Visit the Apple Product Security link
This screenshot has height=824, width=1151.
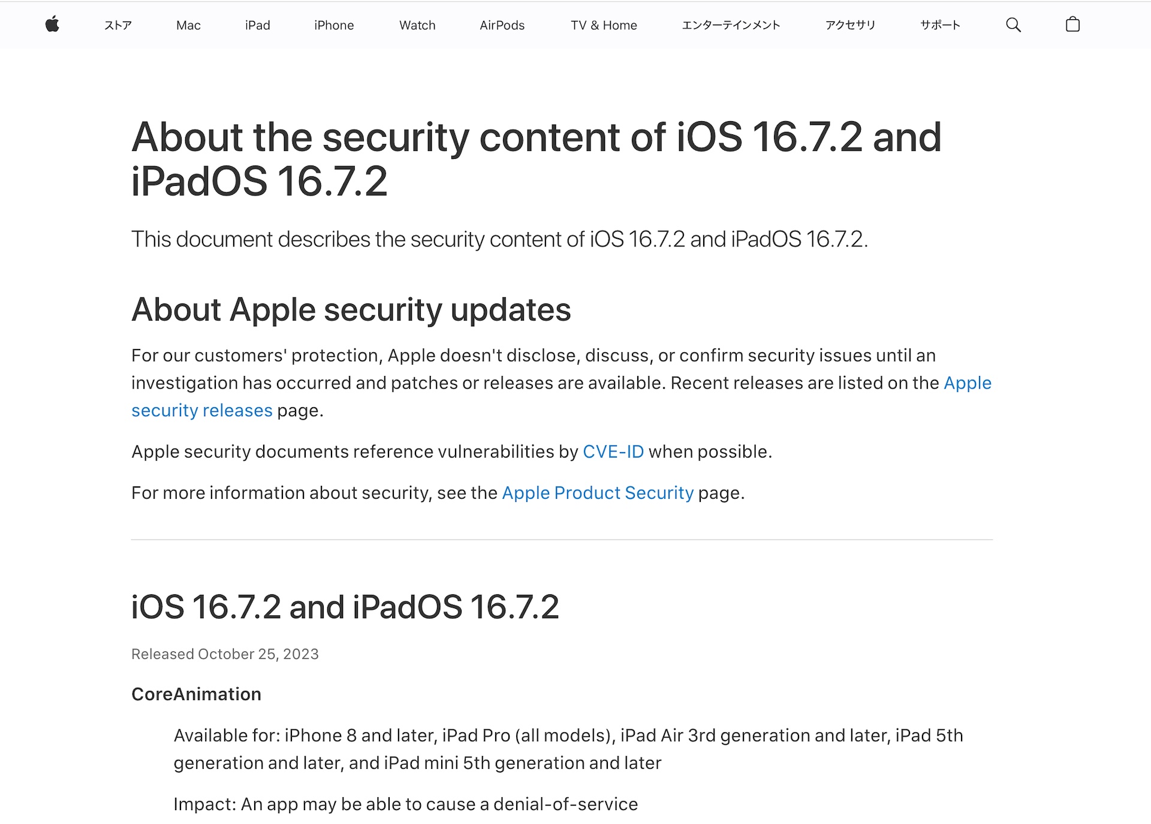pyautogui.click(x=597, y=493)
